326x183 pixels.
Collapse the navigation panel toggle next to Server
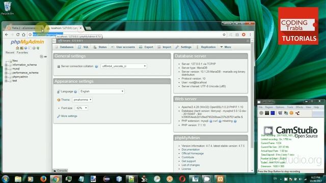click(x=54, y=41)
